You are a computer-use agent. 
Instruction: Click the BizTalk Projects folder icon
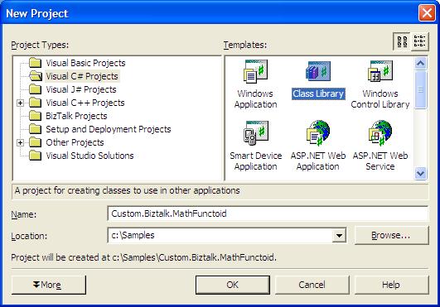(x=36, y=116)
